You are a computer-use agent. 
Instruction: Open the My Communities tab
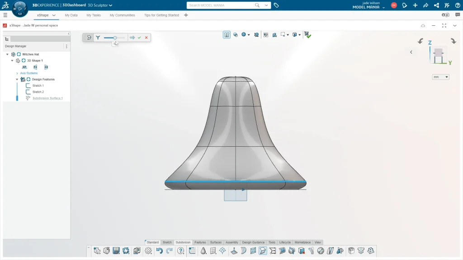122,15
